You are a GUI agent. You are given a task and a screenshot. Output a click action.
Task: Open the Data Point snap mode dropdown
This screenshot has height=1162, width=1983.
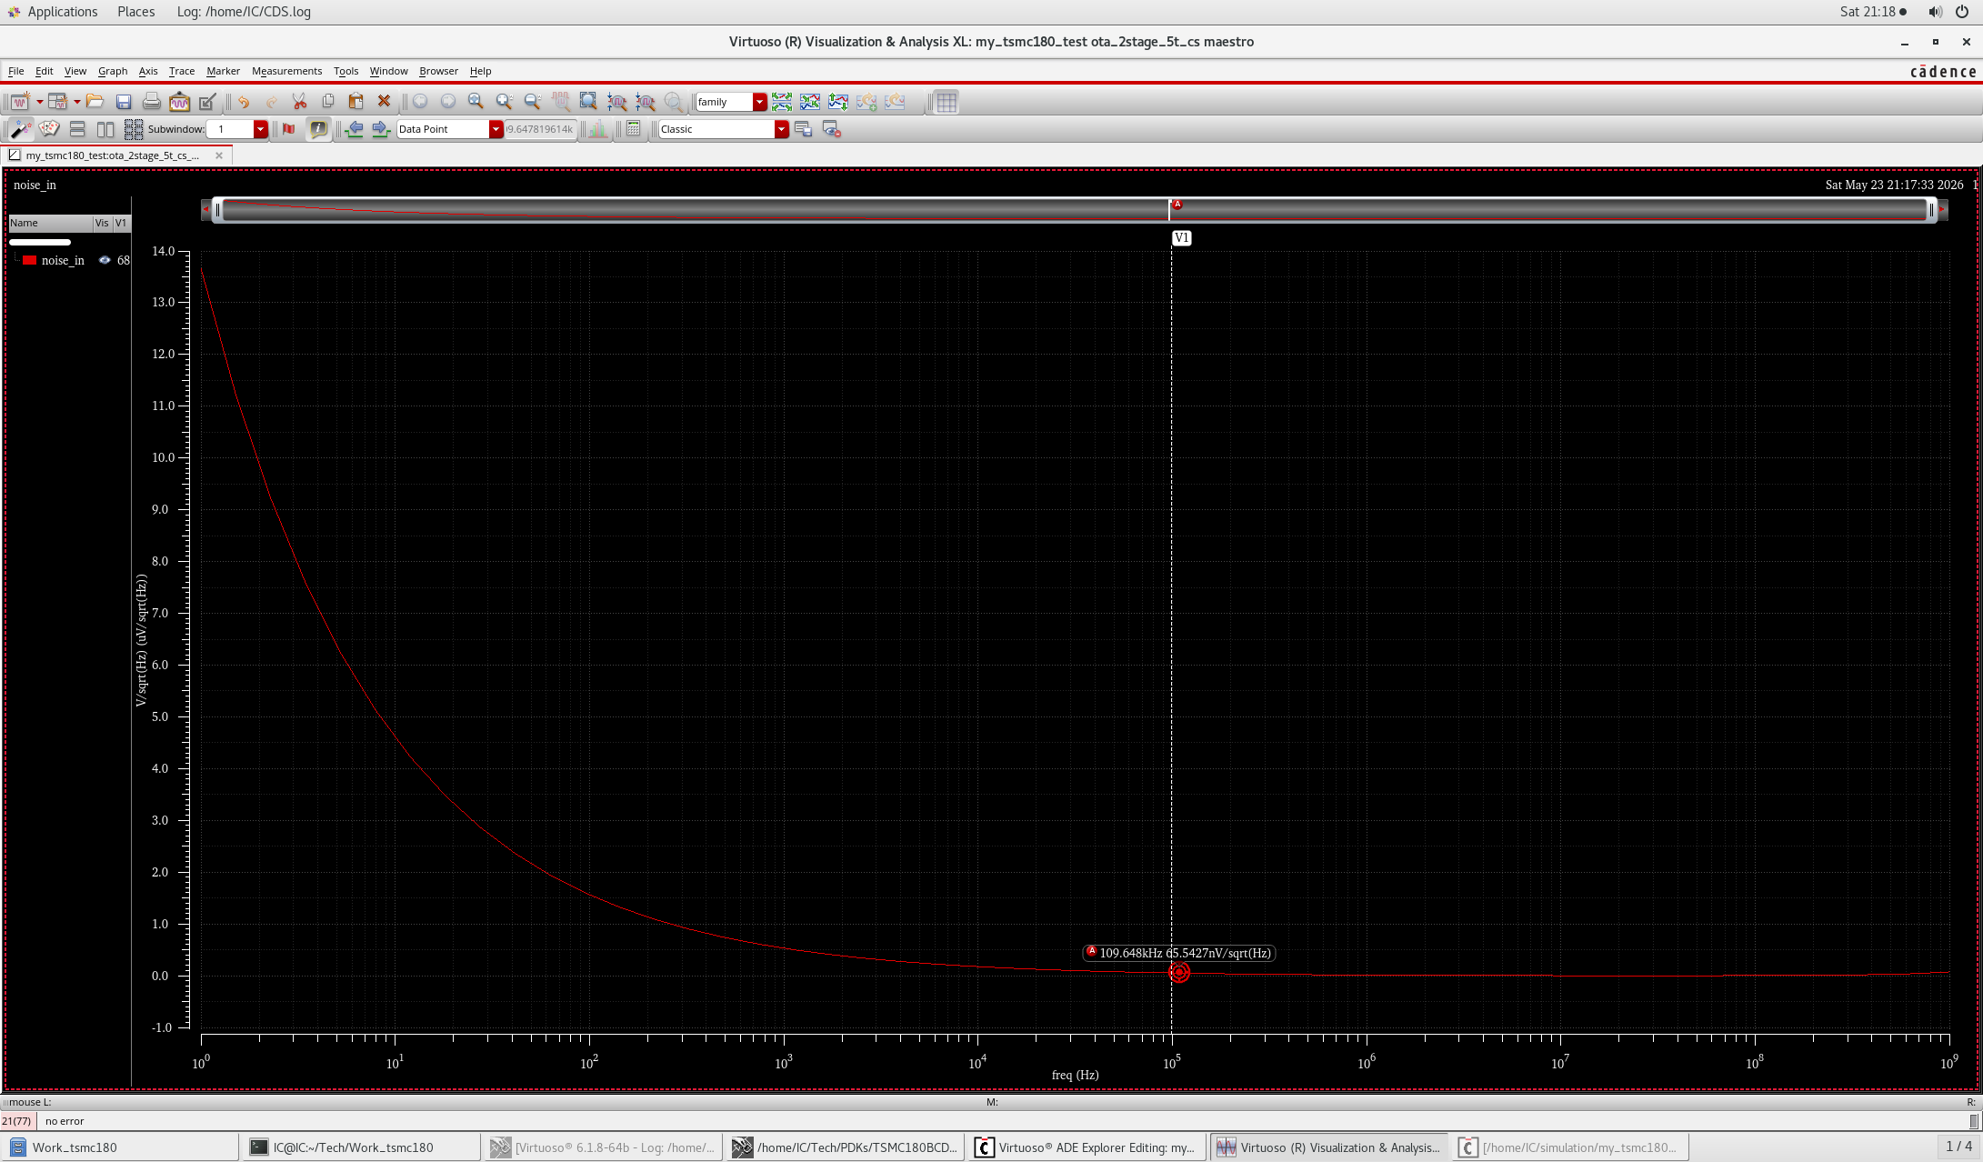[x=496, y=129]
